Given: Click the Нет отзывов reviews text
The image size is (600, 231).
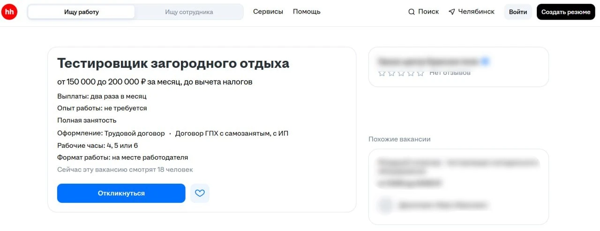Looking at the screenshot, I should pyautogui.click(x=450, y=72).
